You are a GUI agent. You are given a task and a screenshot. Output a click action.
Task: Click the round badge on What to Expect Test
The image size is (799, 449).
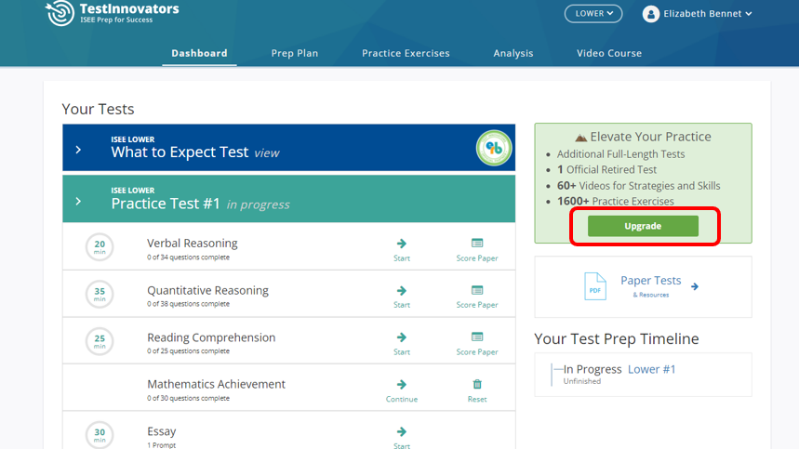(493, 148)
